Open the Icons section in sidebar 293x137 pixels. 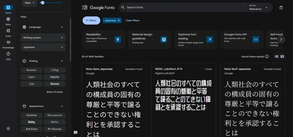pyautogui.click(x=8, y=31)
